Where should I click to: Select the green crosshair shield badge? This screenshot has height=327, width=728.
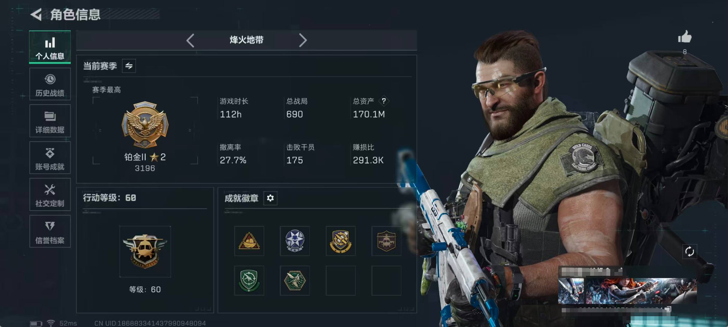[x=249, y=281]
